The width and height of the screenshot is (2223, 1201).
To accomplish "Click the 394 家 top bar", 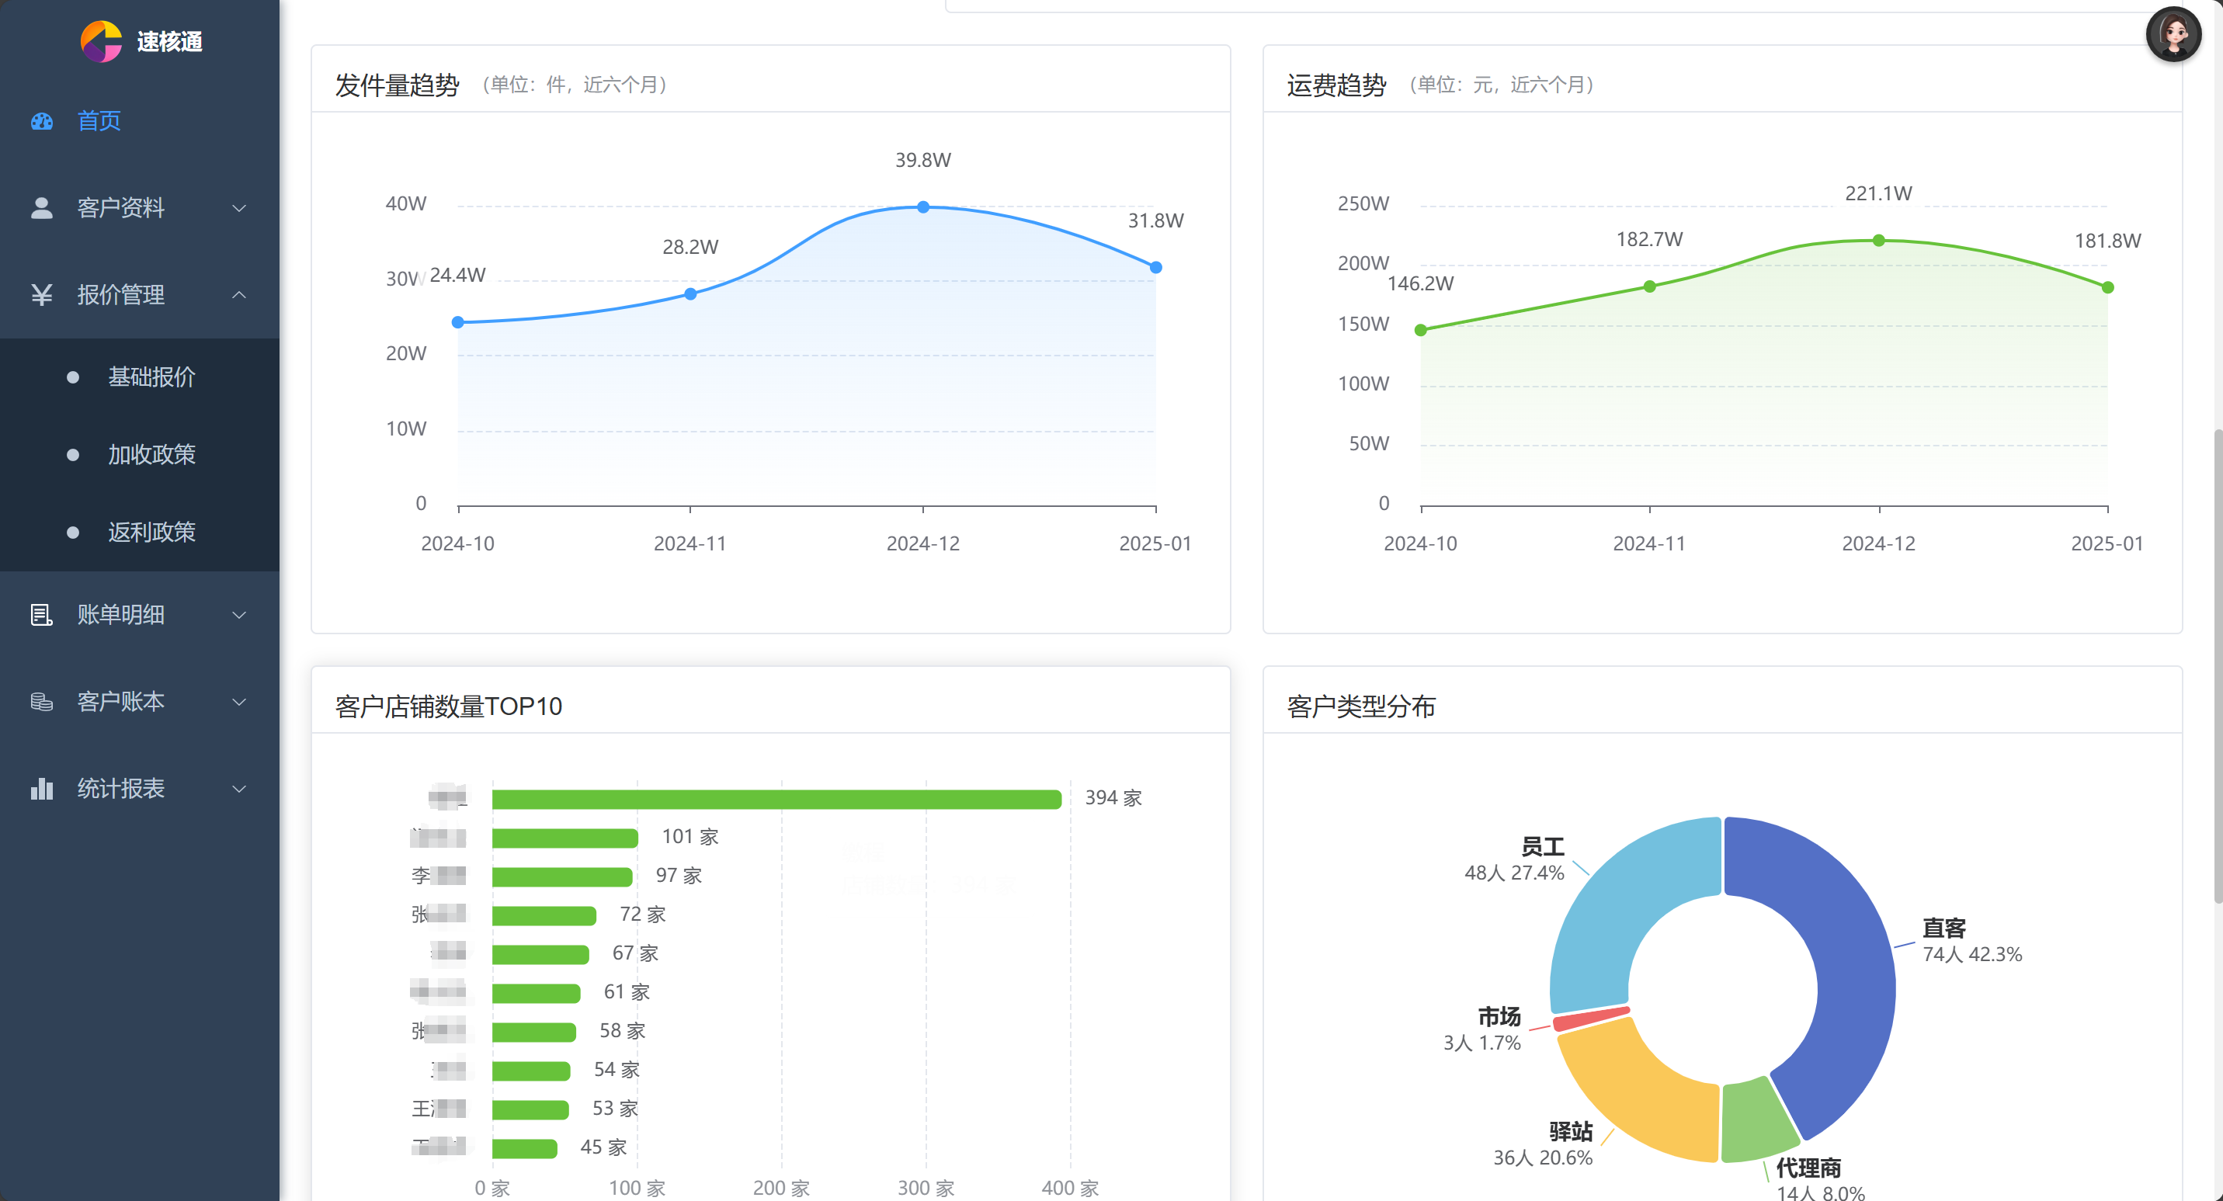I will [776, 800].
